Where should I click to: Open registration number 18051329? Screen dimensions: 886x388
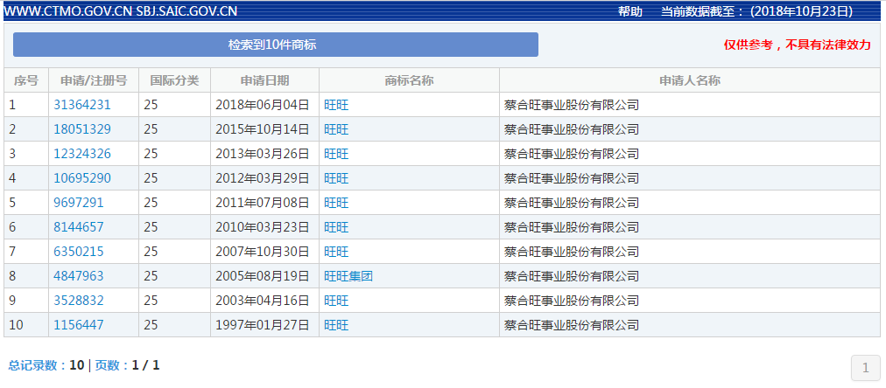82,129
